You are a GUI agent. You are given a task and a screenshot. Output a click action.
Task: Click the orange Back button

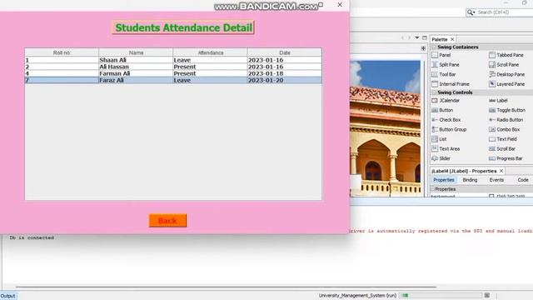pos(167,220)
